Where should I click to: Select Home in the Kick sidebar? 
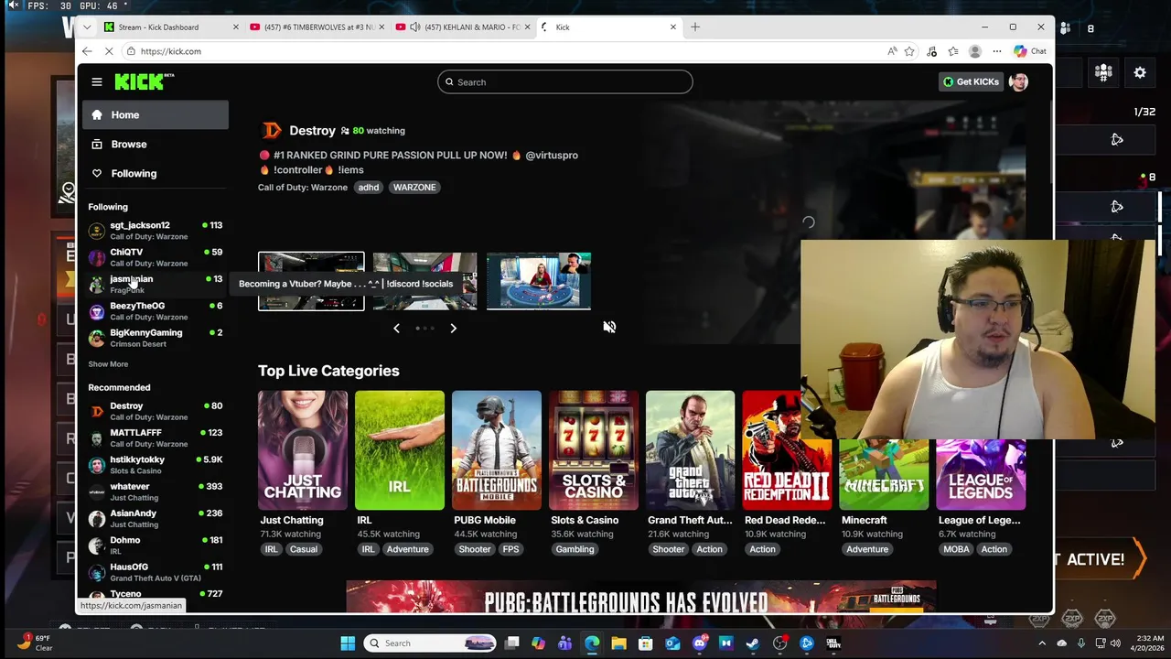156,115
